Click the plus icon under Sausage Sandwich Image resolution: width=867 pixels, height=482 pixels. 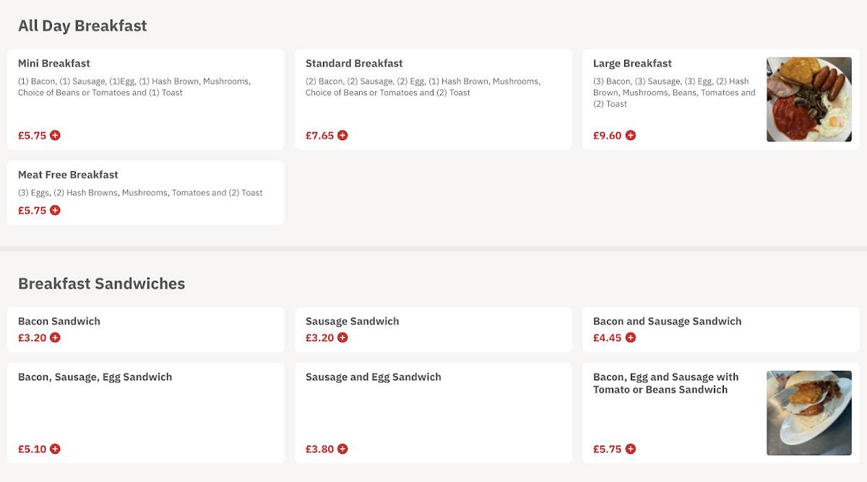tap(342, 337)
